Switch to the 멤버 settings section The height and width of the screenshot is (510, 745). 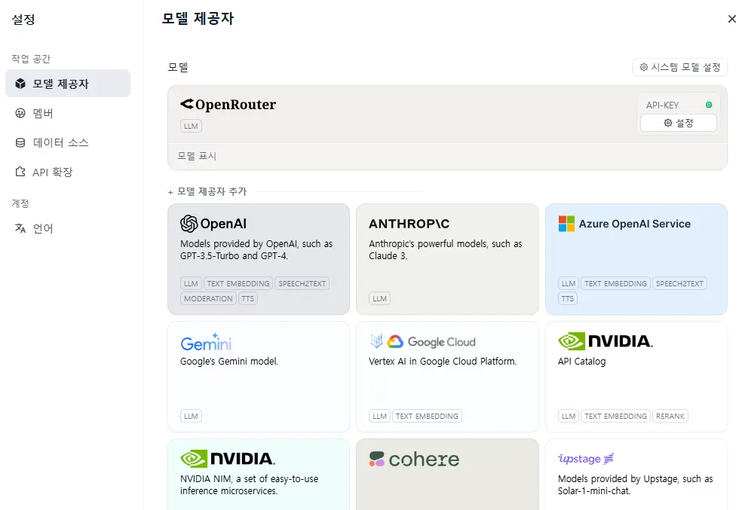point(20,113)
